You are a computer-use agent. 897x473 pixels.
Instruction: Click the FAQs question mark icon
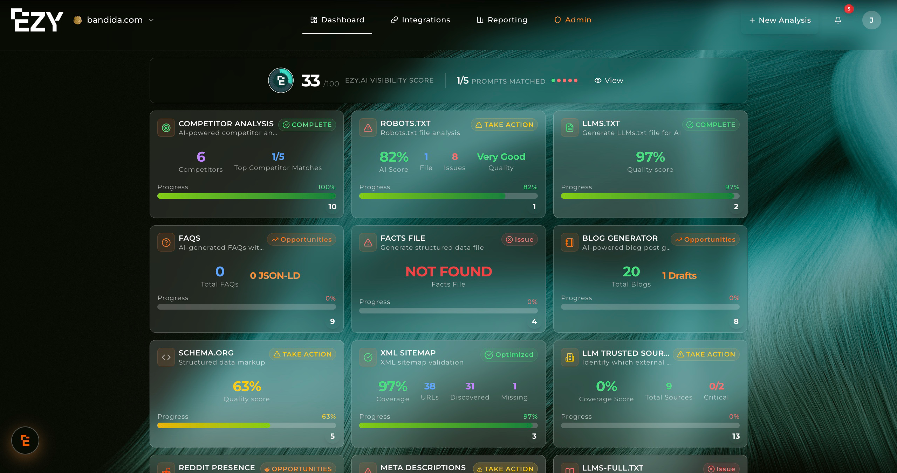(166, 242)
